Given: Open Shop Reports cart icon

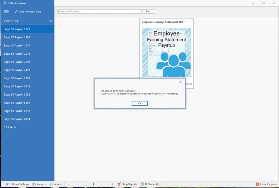Looking at the screenshot, I should click(x=119, y=184).
